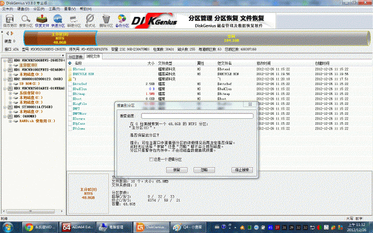Image resolution: width=373 pixels, height=233 pixels.
Task: Click the blue up-folder arrow in file list
Action: pyautogui.click(x=70, y=63)
